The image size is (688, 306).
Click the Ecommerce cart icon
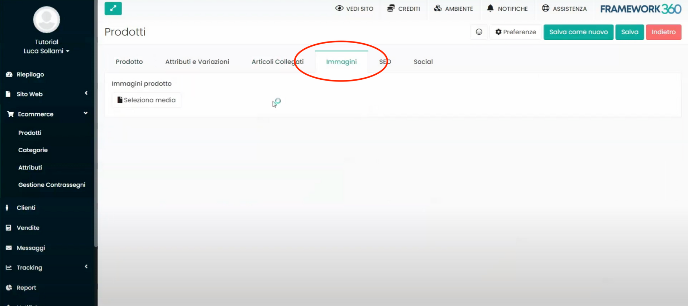pyautogui.click(x=10, y=114)
